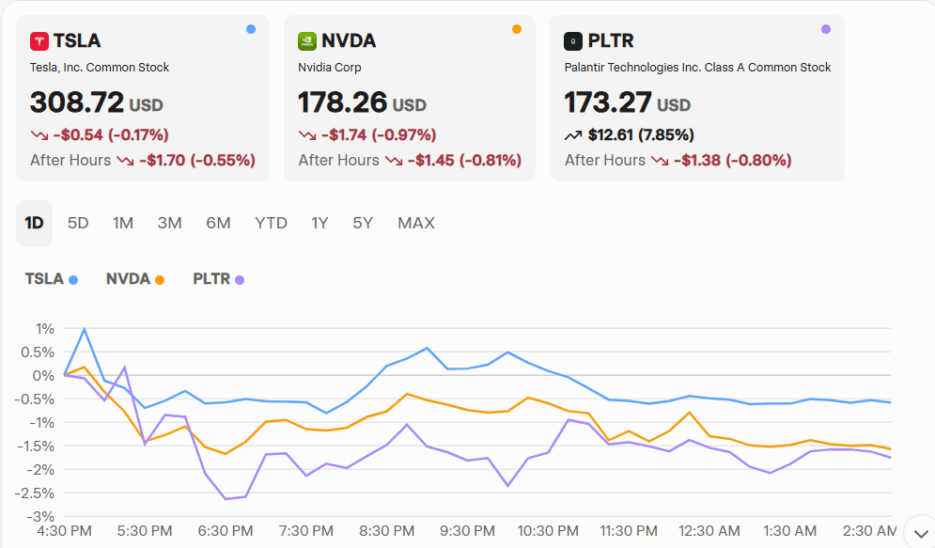
Task: Click PLTR upward trend arrow icon
Action: coord(573,135)
